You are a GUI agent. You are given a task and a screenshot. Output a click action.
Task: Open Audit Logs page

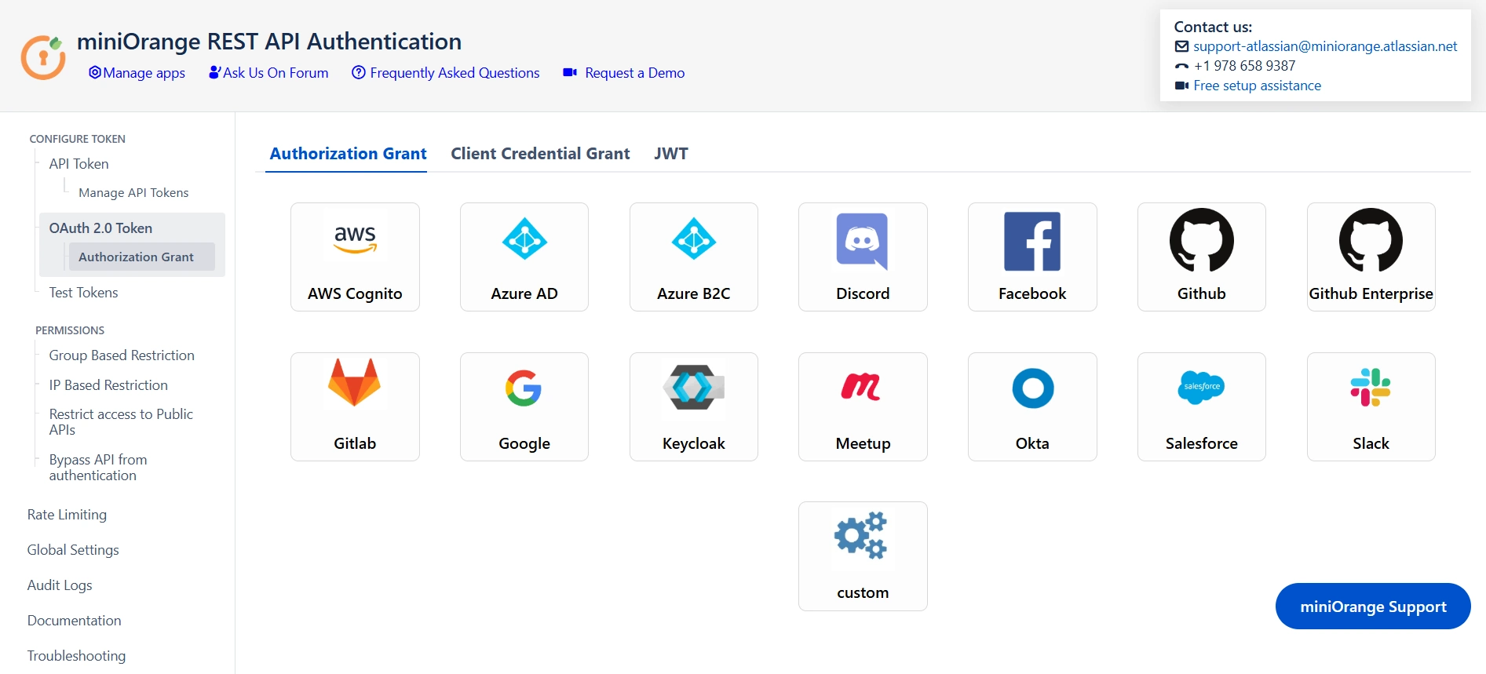coord(60,585)
